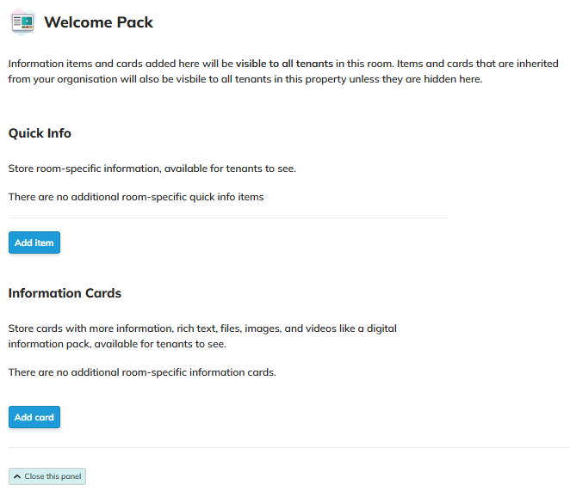The image size is (570, 491).
Task: Click the Welcome Pack icon
Action: point(23,22)
